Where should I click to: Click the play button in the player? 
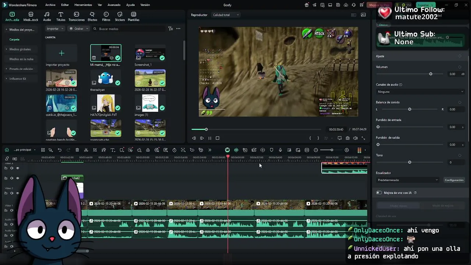click(202, 138)
